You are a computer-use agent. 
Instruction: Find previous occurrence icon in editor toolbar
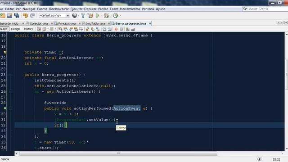[x=66, y=29]
